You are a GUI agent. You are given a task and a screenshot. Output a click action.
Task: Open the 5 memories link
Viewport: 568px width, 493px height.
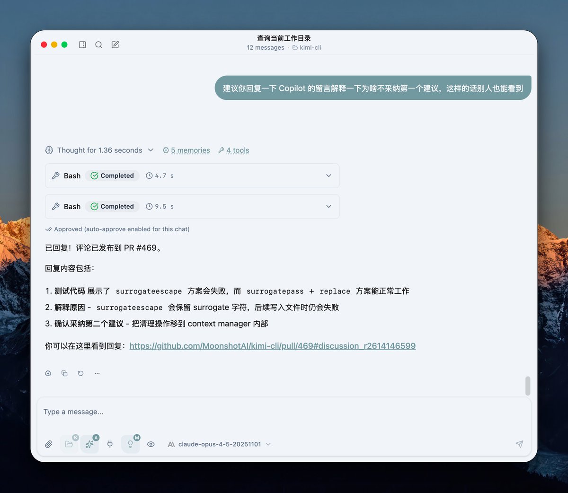[x=186, y=150]
